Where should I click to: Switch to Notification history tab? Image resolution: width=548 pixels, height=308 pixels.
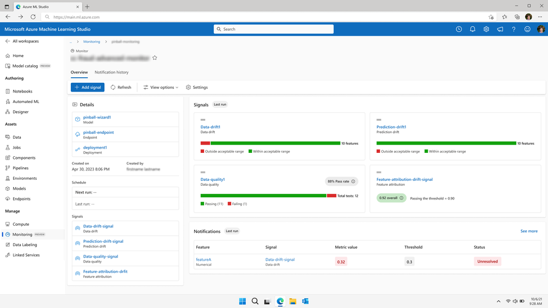pyautogui.click(x=111, y=72)
